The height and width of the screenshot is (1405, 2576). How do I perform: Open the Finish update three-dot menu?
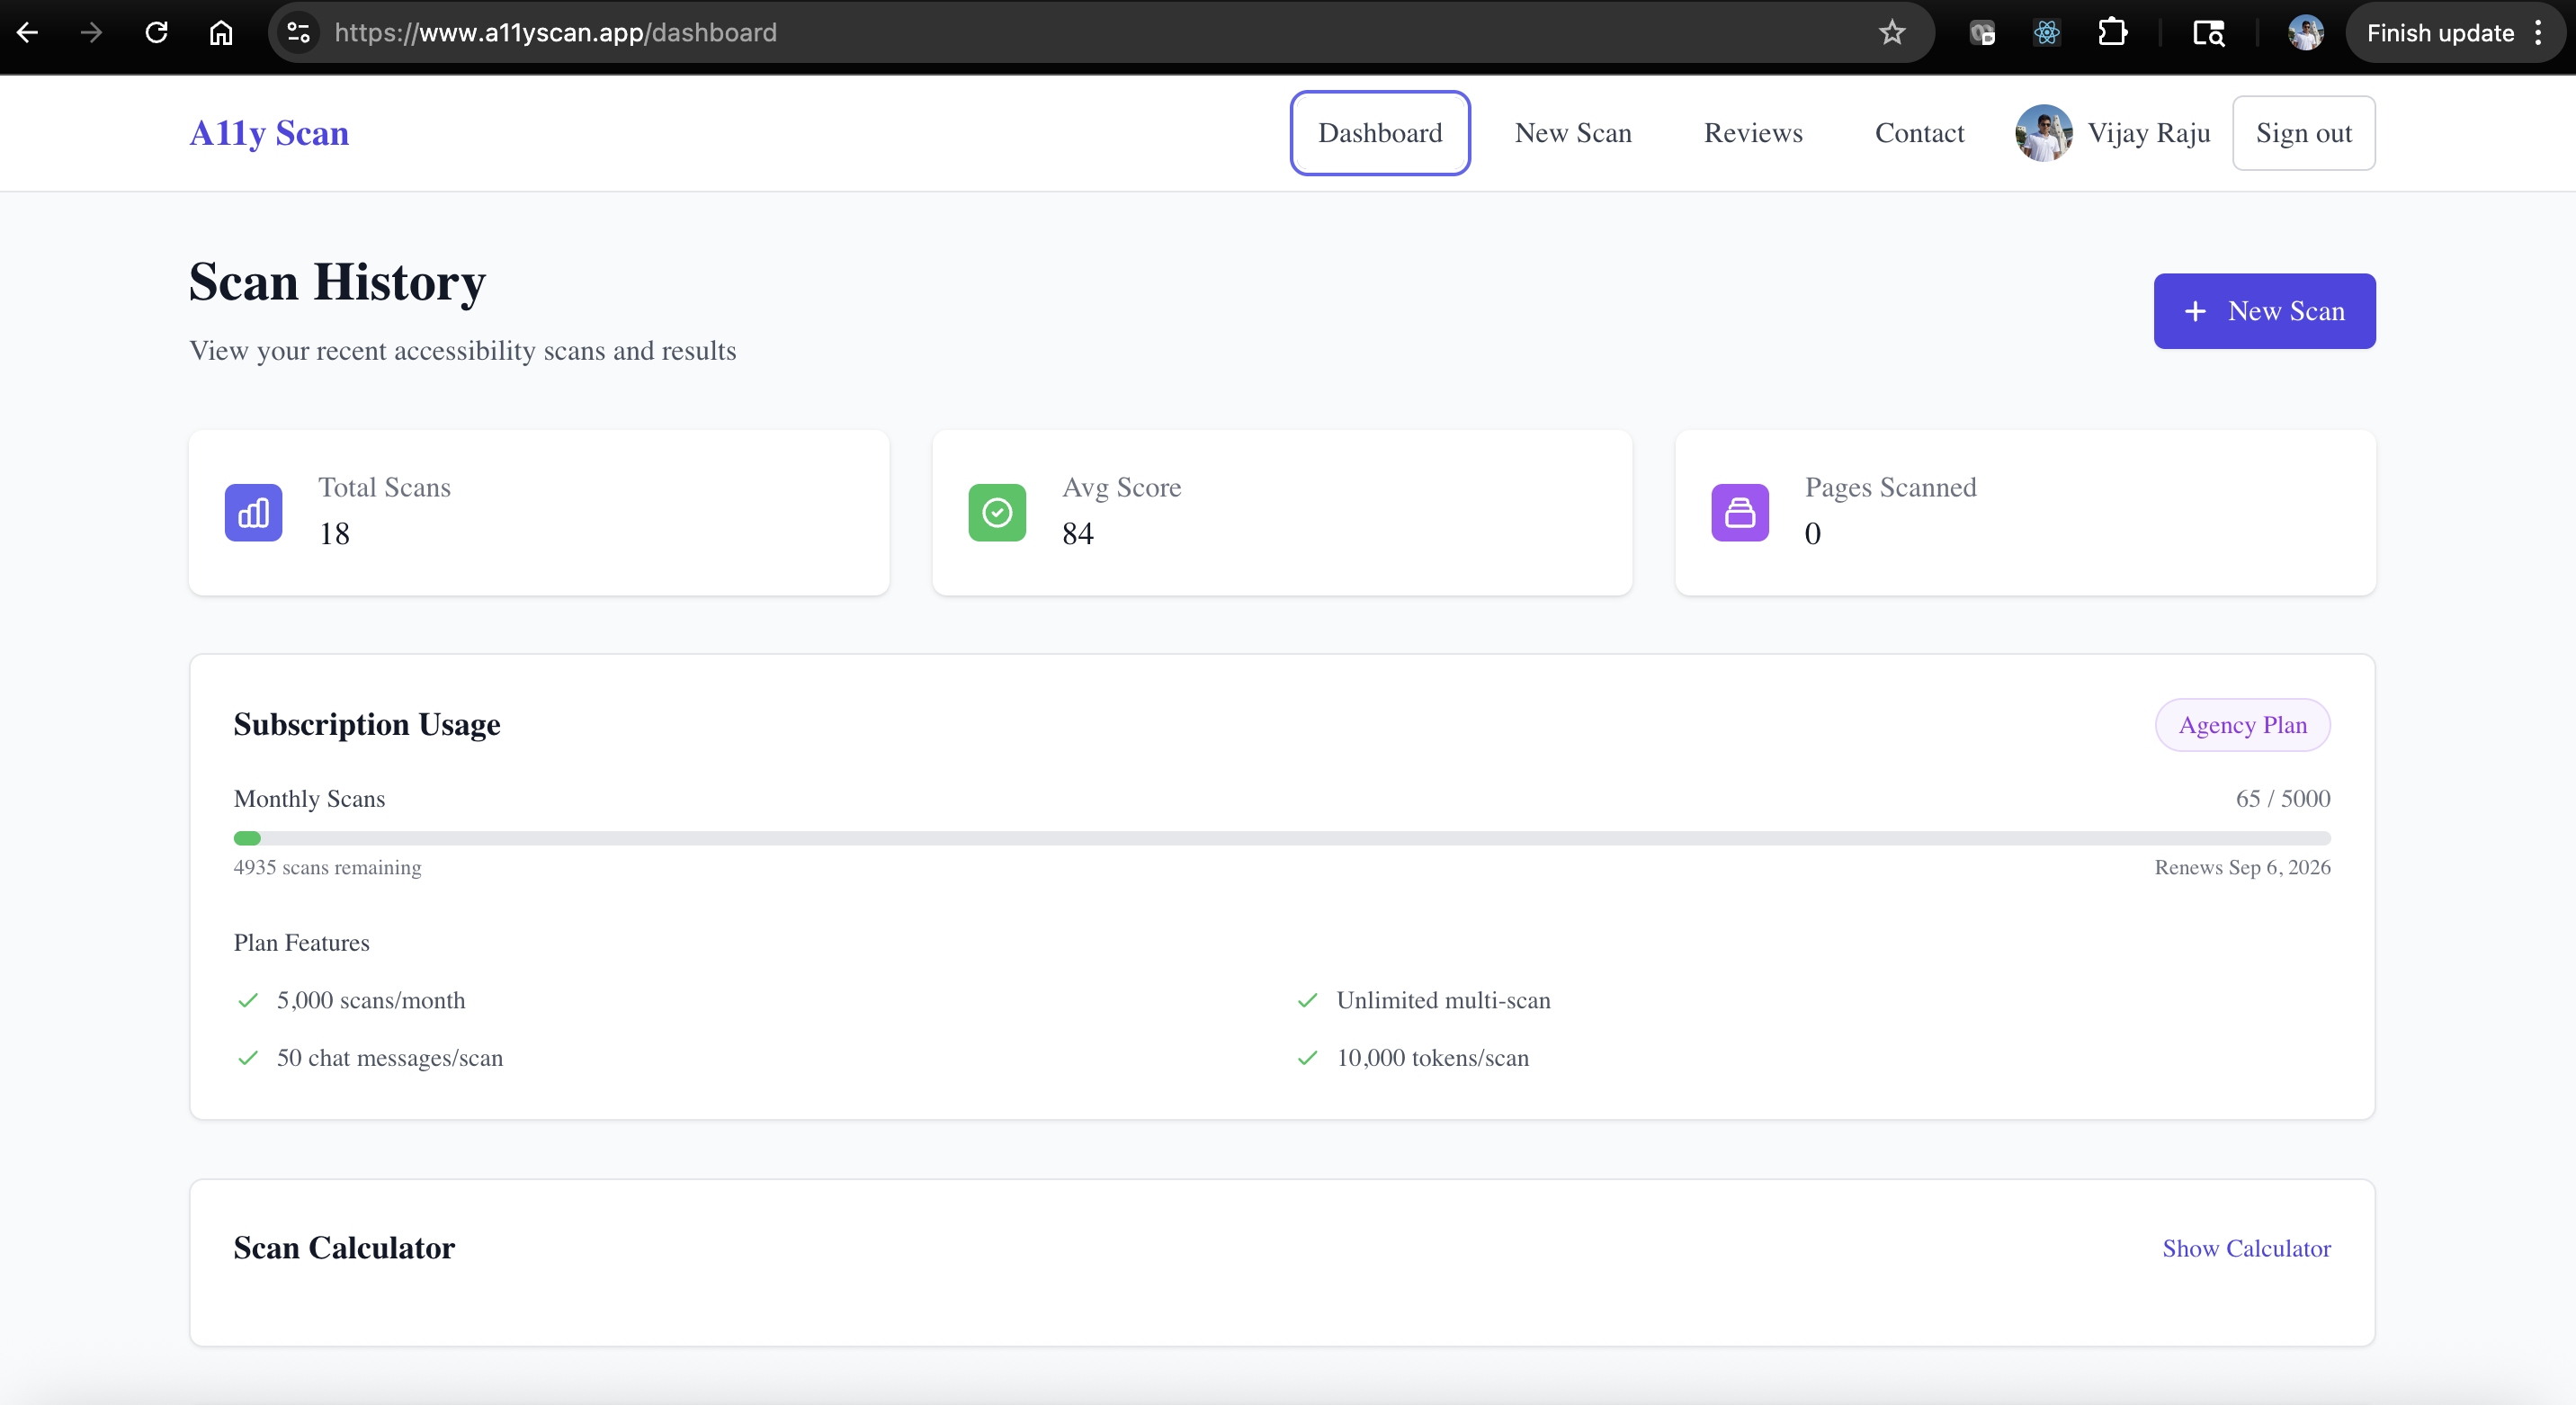(x=2538, y=33)
